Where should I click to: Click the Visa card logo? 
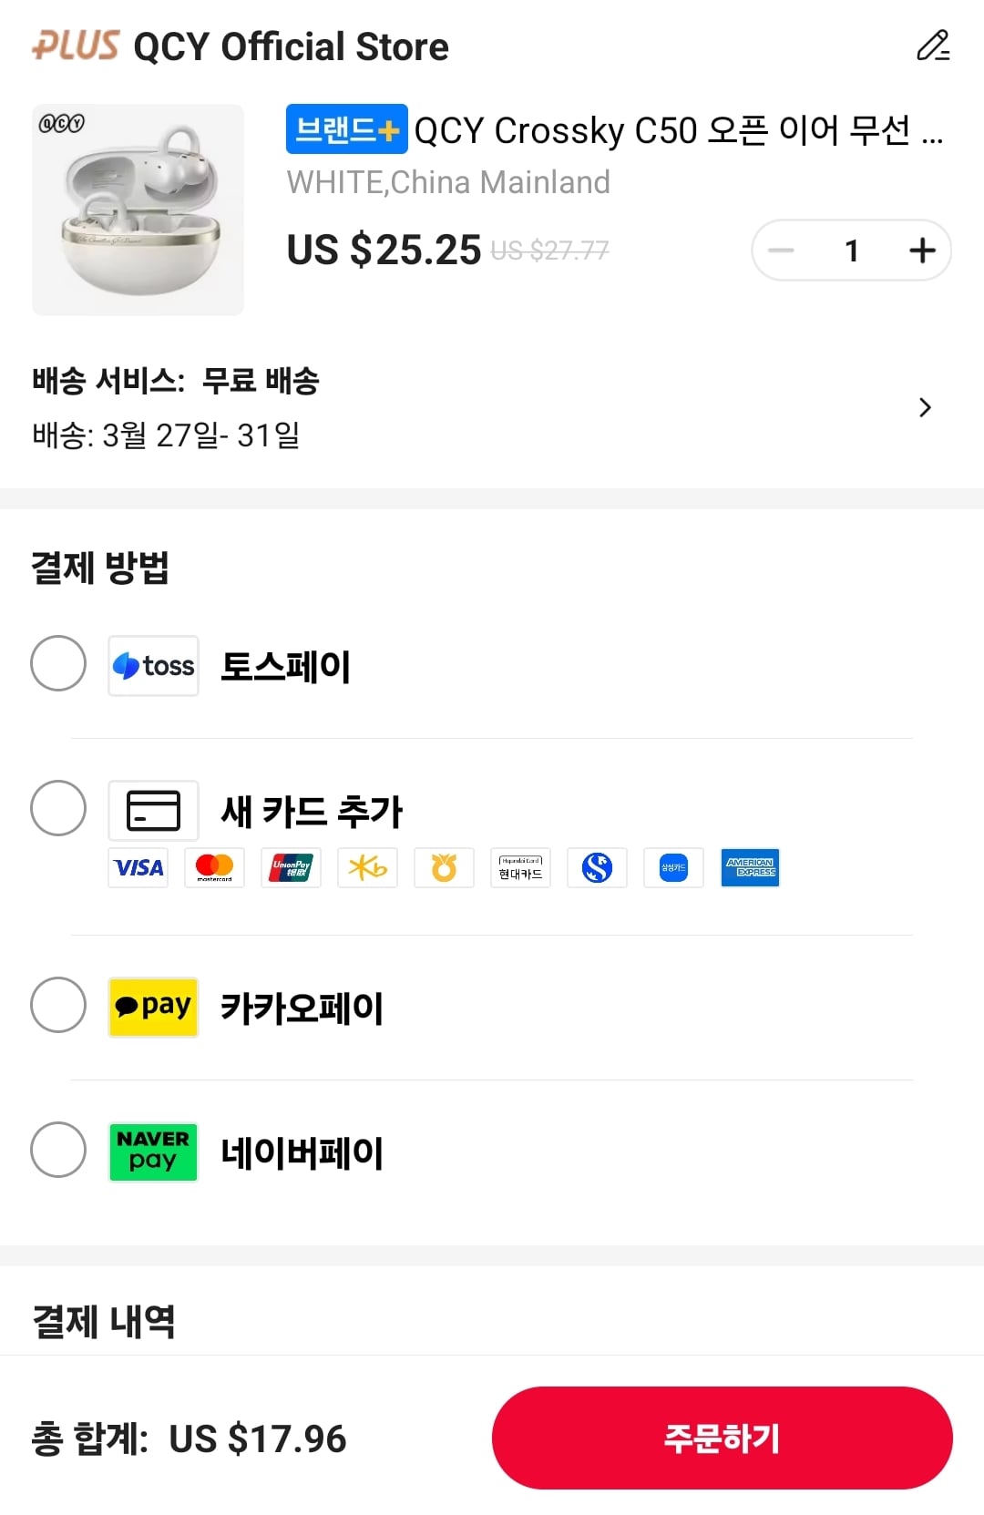tap(138, 867)
